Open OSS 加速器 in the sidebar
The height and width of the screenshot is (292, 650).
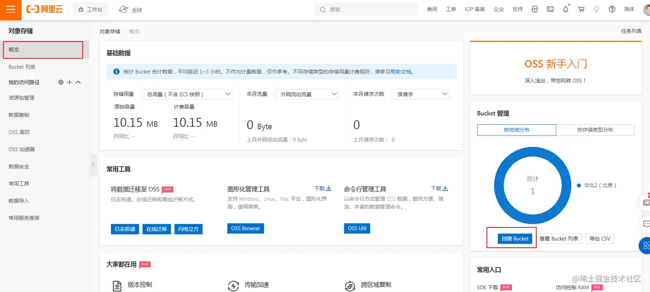(21, 150)
